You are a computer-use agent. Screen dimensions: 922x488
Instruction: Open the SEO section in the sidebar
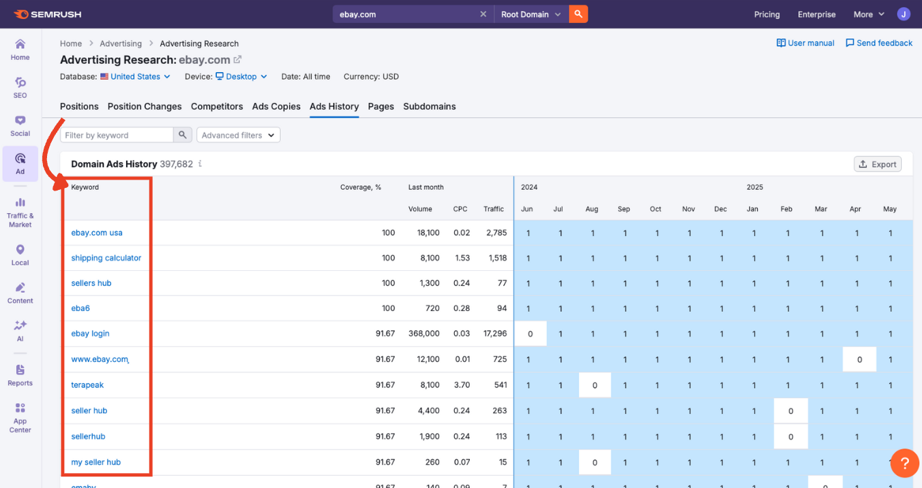tap(20, 87)
